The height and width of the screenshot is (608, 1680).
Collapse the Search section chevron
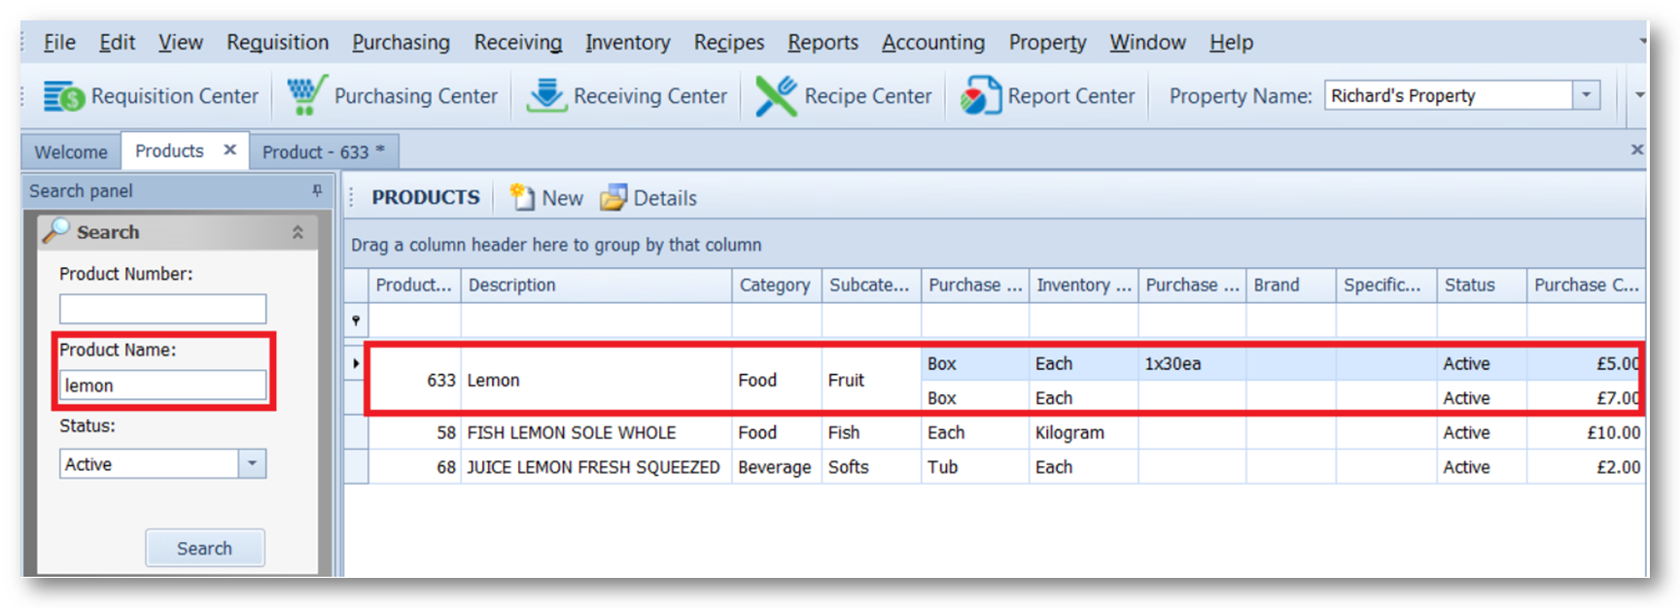297,232
